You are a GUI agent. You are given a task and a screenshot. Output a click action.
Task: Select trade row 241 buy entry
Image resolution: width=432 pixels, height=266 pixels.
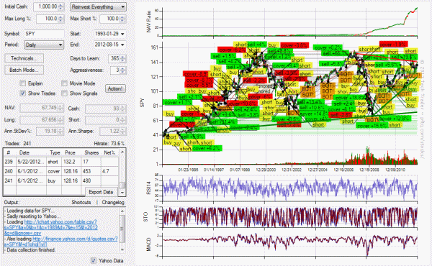pyautogui.click(x=61, y=180)
